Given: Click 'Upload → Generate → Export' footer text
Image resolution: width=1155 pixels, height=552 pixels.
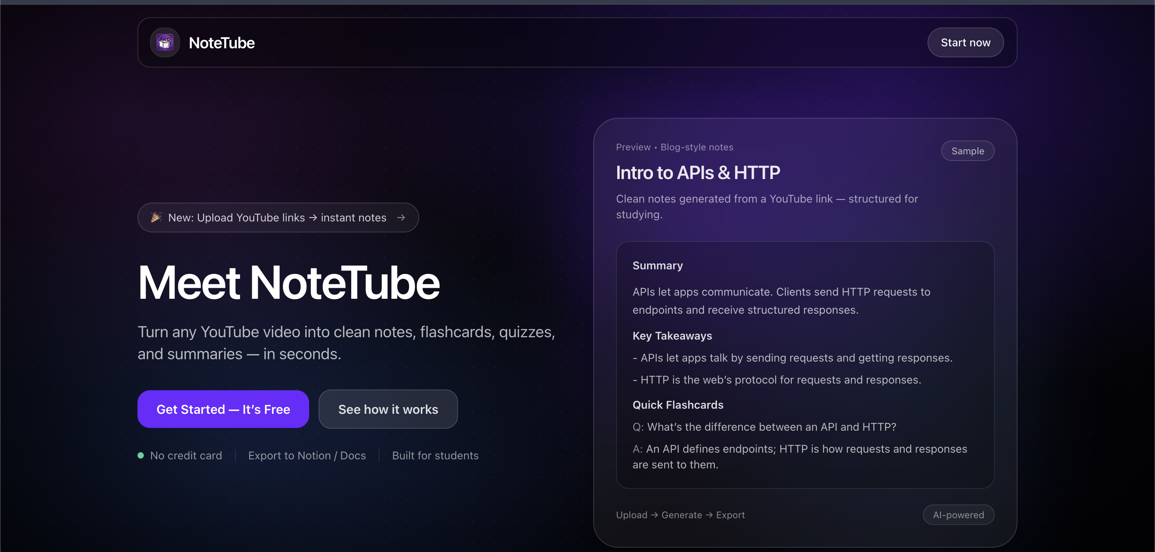Looking at the screenshot, I should 680,515.
